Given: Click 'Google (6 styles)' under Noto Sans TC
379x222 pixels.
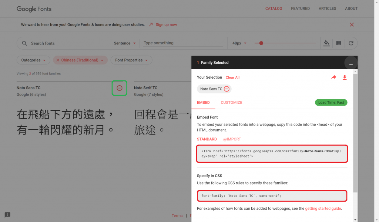Looking at the screenshot, I should [x=31, y=95].
